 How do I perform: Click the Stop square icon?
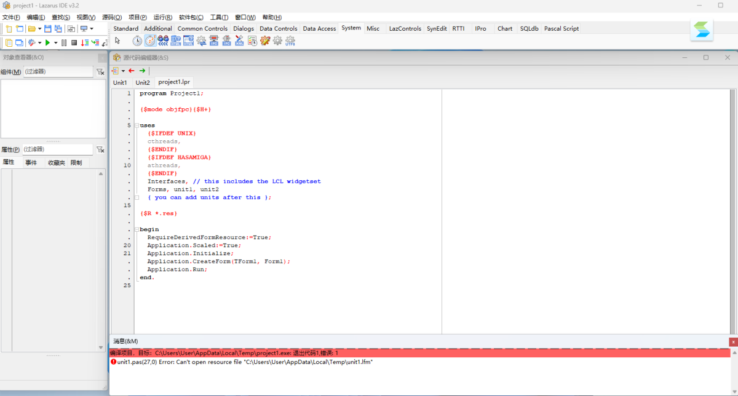pyautogui.click(x=74, y=42)
